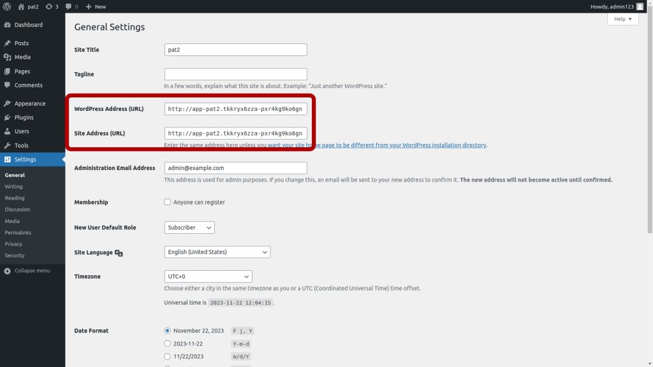
Task: Click inside the Tagline input field
Action: pos(235,73)
